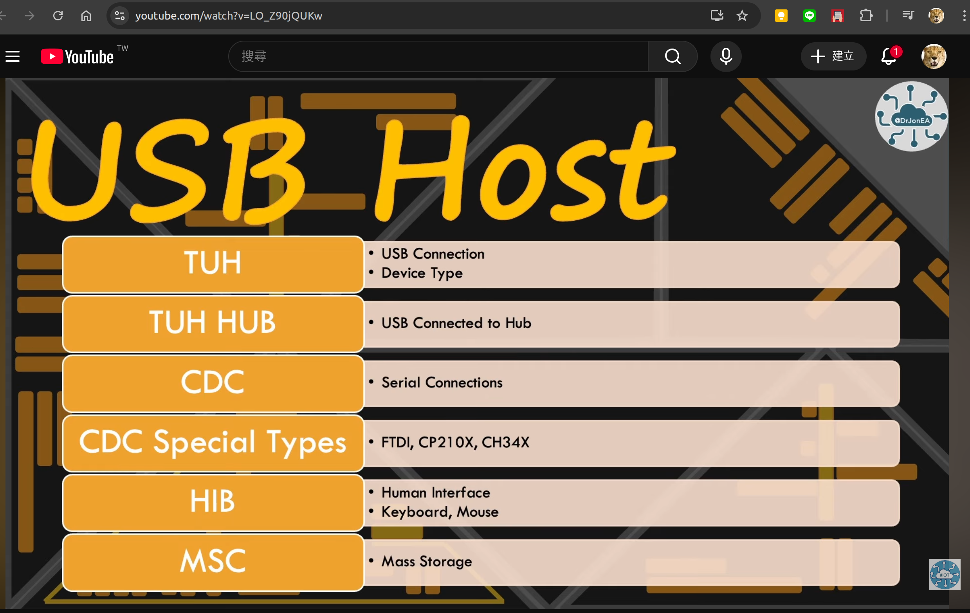Bookmark this page with the star icon
Screen dimensions: 970x613
click(x=742, y=16)
